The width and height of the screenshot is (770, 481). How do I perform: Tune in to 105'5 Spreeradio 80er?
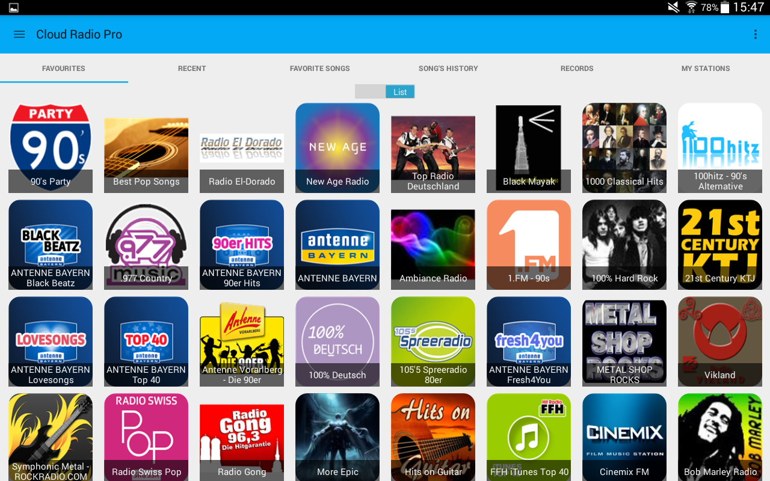pyautogui.click(x=433, y=342)
